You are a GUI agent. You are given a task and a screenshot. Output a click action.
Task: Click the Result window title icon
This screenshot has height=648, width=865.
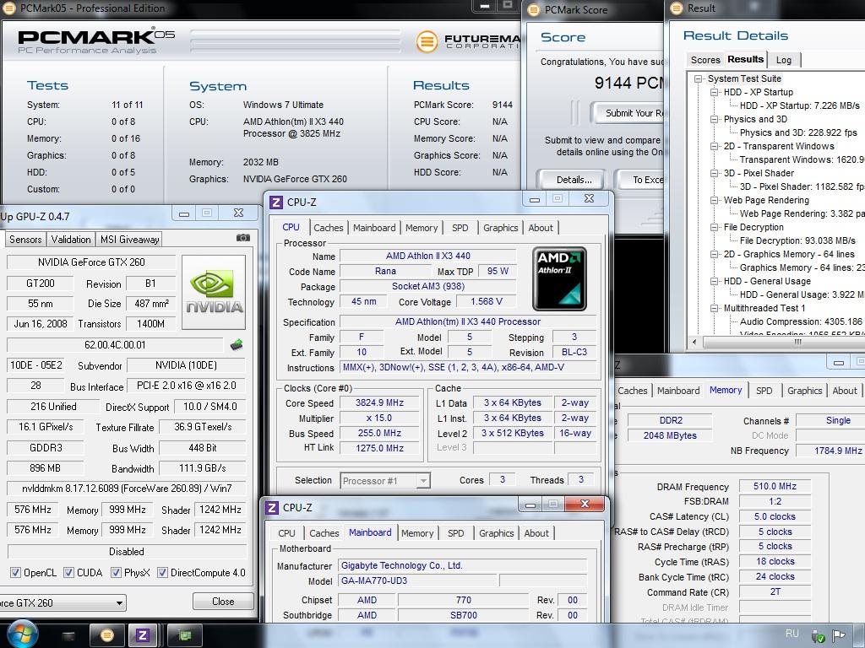[676, 8]
